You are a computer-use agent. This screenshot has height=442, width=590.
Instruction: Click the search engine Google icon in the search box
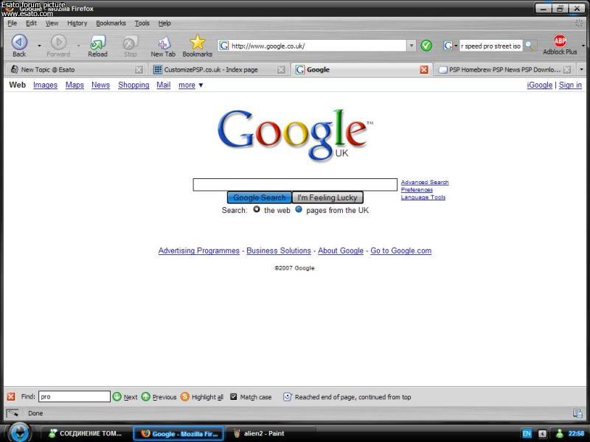tap(448, 46)
